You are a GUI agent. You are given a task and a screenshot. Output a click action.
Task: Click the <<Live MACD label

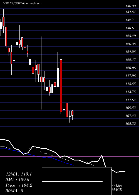[x=117, y=188]
